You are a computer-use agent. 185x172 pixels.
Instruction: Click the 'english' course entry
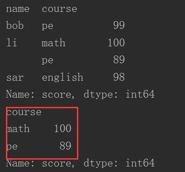62,78
